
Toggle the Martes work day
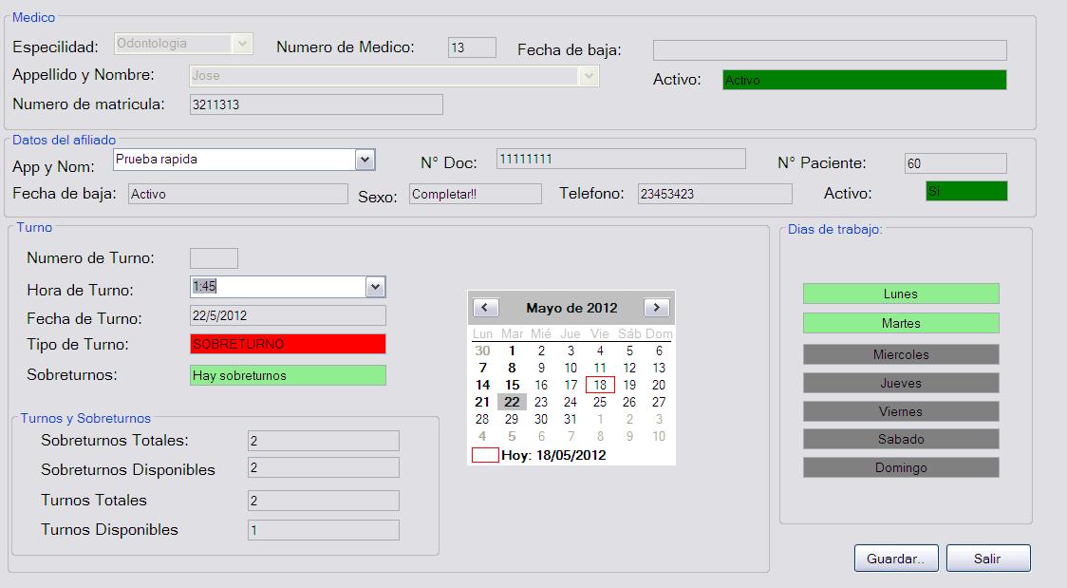pyautogui.click(x=900, y=324)
